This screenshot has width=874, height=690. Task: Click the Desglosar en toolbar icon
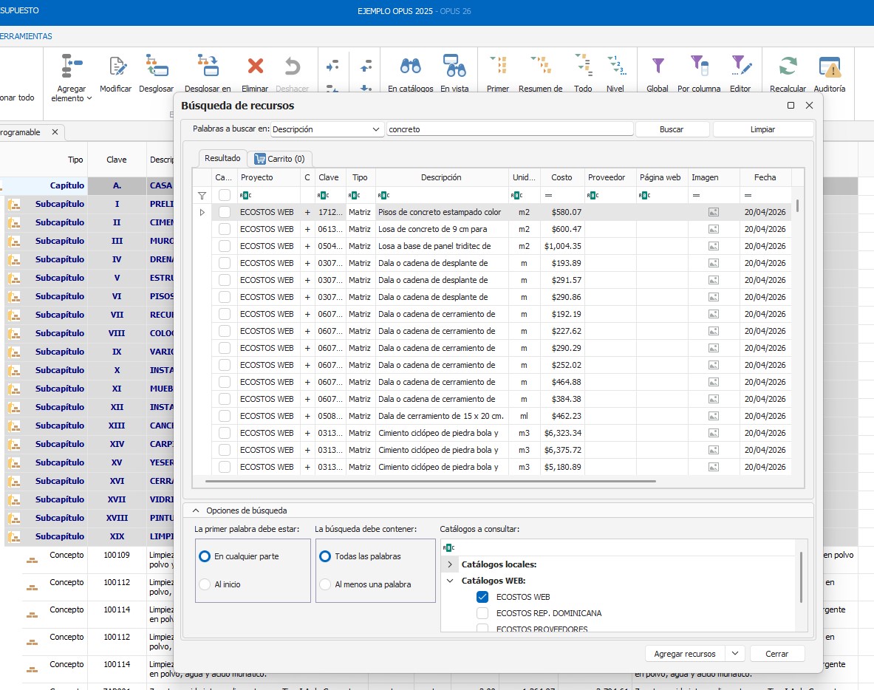point(208,65)
